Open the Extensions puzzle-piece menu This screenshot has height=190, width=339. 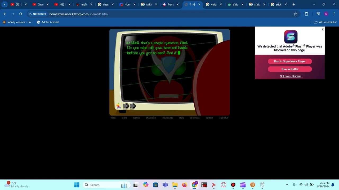pos(306,14)
